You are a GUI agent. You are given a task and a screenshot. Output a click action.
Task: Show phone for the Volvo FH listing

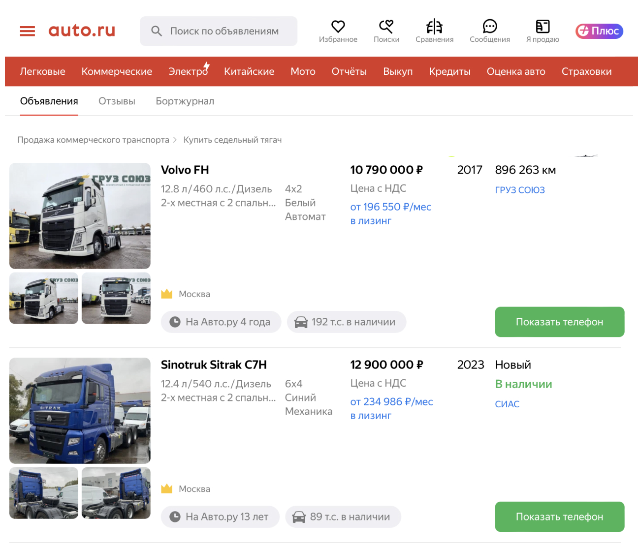point(559,322)
